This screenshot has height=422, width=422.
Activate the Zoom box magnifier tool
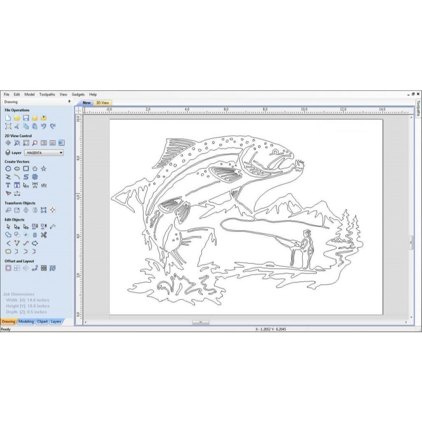(x=17, y=143)
